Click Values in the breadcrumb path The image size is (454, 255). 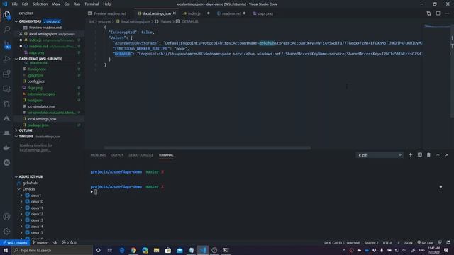click(166, 21)
